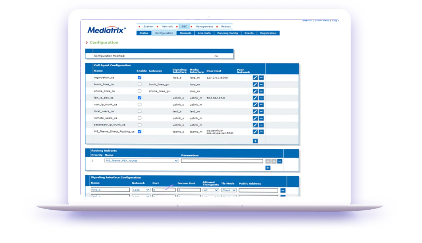Delete the wan_ip_trunk_ca call agent

[x=261, y=105]
